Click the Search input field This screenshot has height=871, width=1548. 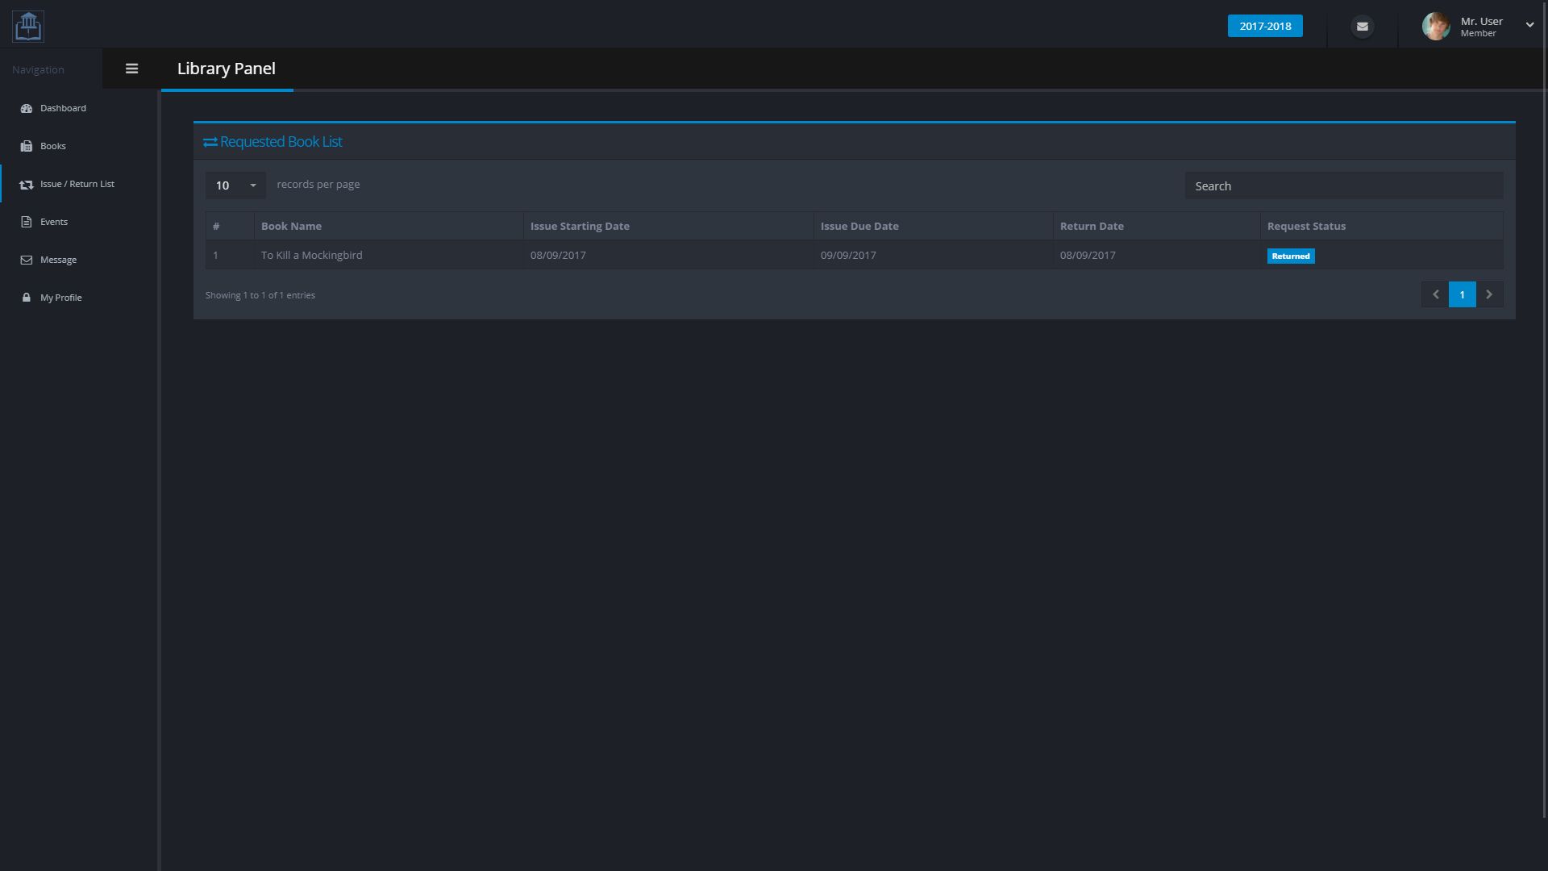click(1343, 185)
